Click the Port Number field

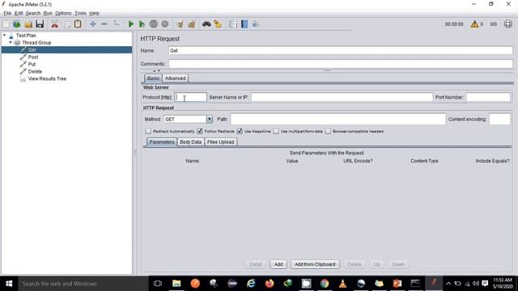coord(488,97)
